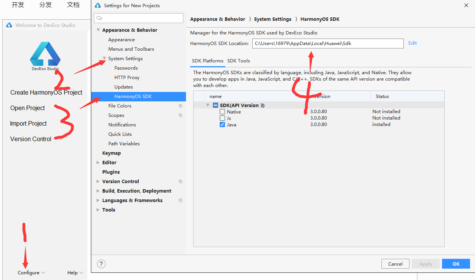Click the Cancel button
This screenshot has height=280, width=475.
[x=395, y=264]
